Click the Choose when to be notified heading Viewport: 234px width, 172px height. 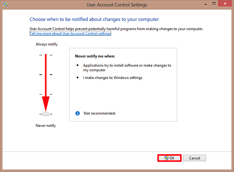[94, 20]
